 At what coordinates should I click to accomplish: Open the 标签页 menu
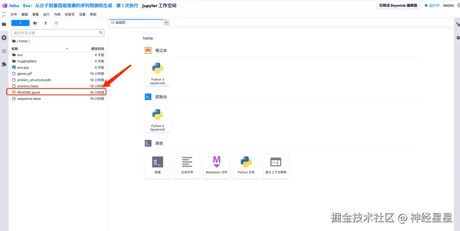[70, 14]
